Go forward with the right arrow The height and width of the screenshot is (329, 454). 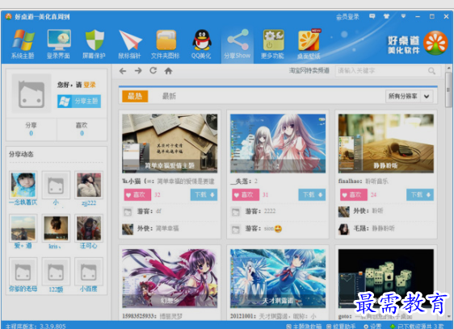click(138, 71)
